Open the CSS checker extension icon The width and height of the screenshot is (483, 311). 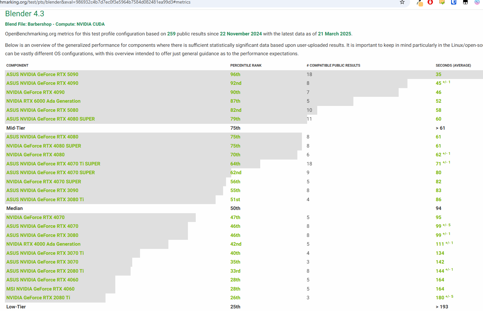[442, 2]
